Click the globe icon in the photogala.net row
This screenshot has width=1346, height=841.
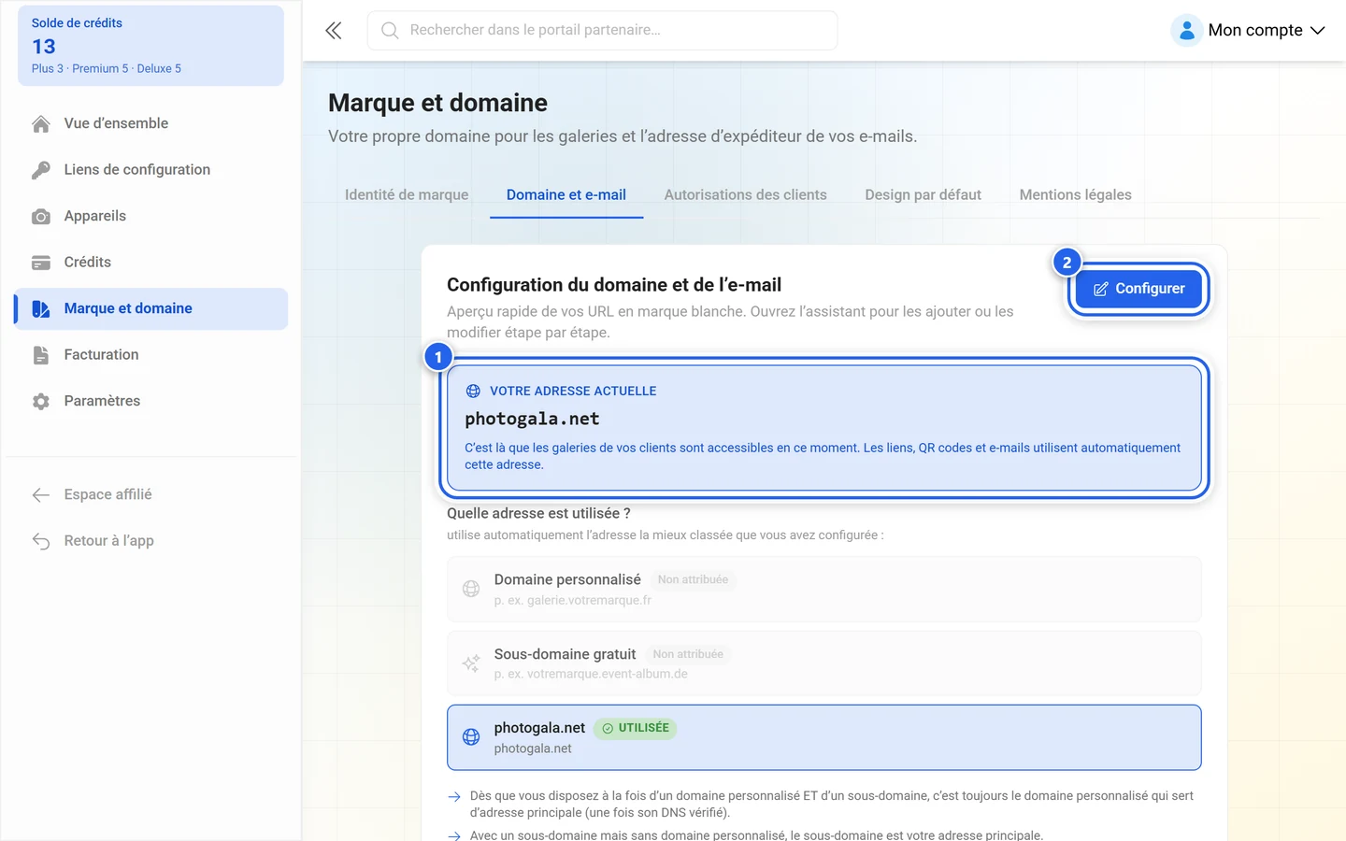click(x=471, y=737)
